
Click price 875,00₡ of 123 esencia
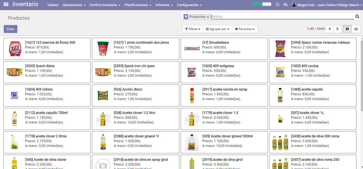click(x=43, y=47)
